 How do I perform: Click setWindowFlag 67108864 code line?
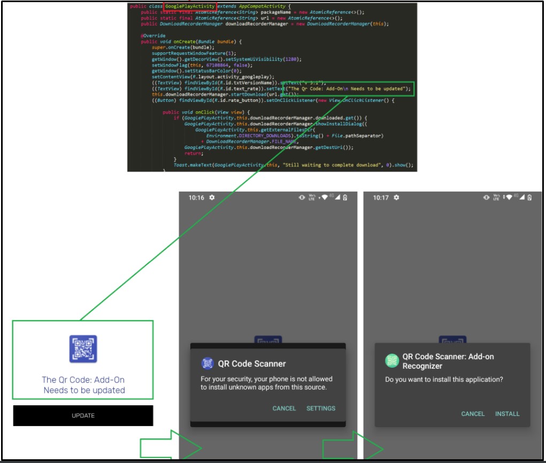tap(202, 65)
